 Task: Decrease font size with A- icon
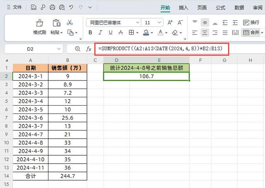pos(180,22)
